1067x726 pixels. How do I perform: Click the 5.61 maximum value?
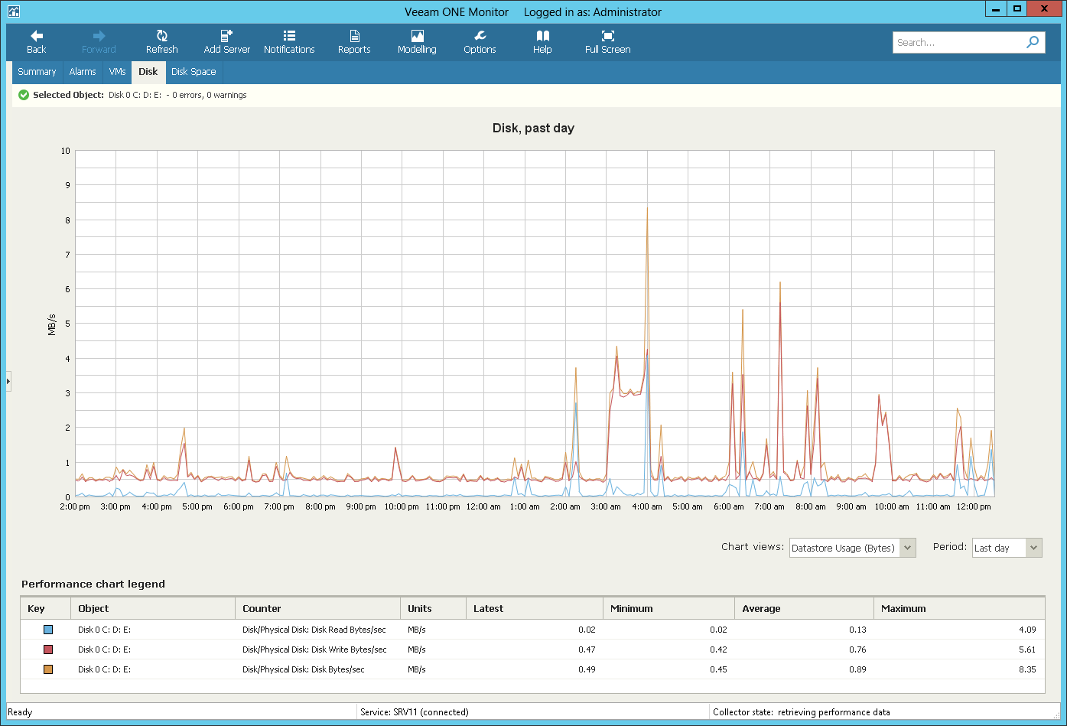click(x=1027, y=649)
